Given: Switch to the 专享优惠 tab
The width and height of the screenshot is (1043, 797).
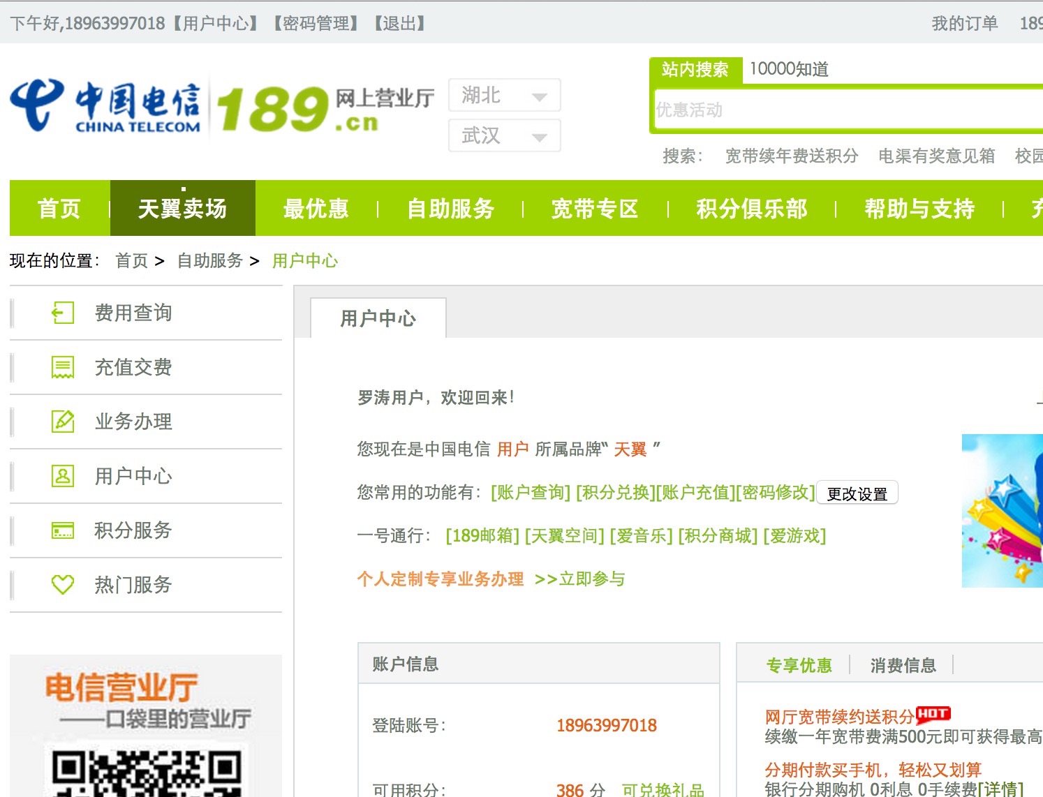Looking at the screenshot, I should click(x=799, y=665).
